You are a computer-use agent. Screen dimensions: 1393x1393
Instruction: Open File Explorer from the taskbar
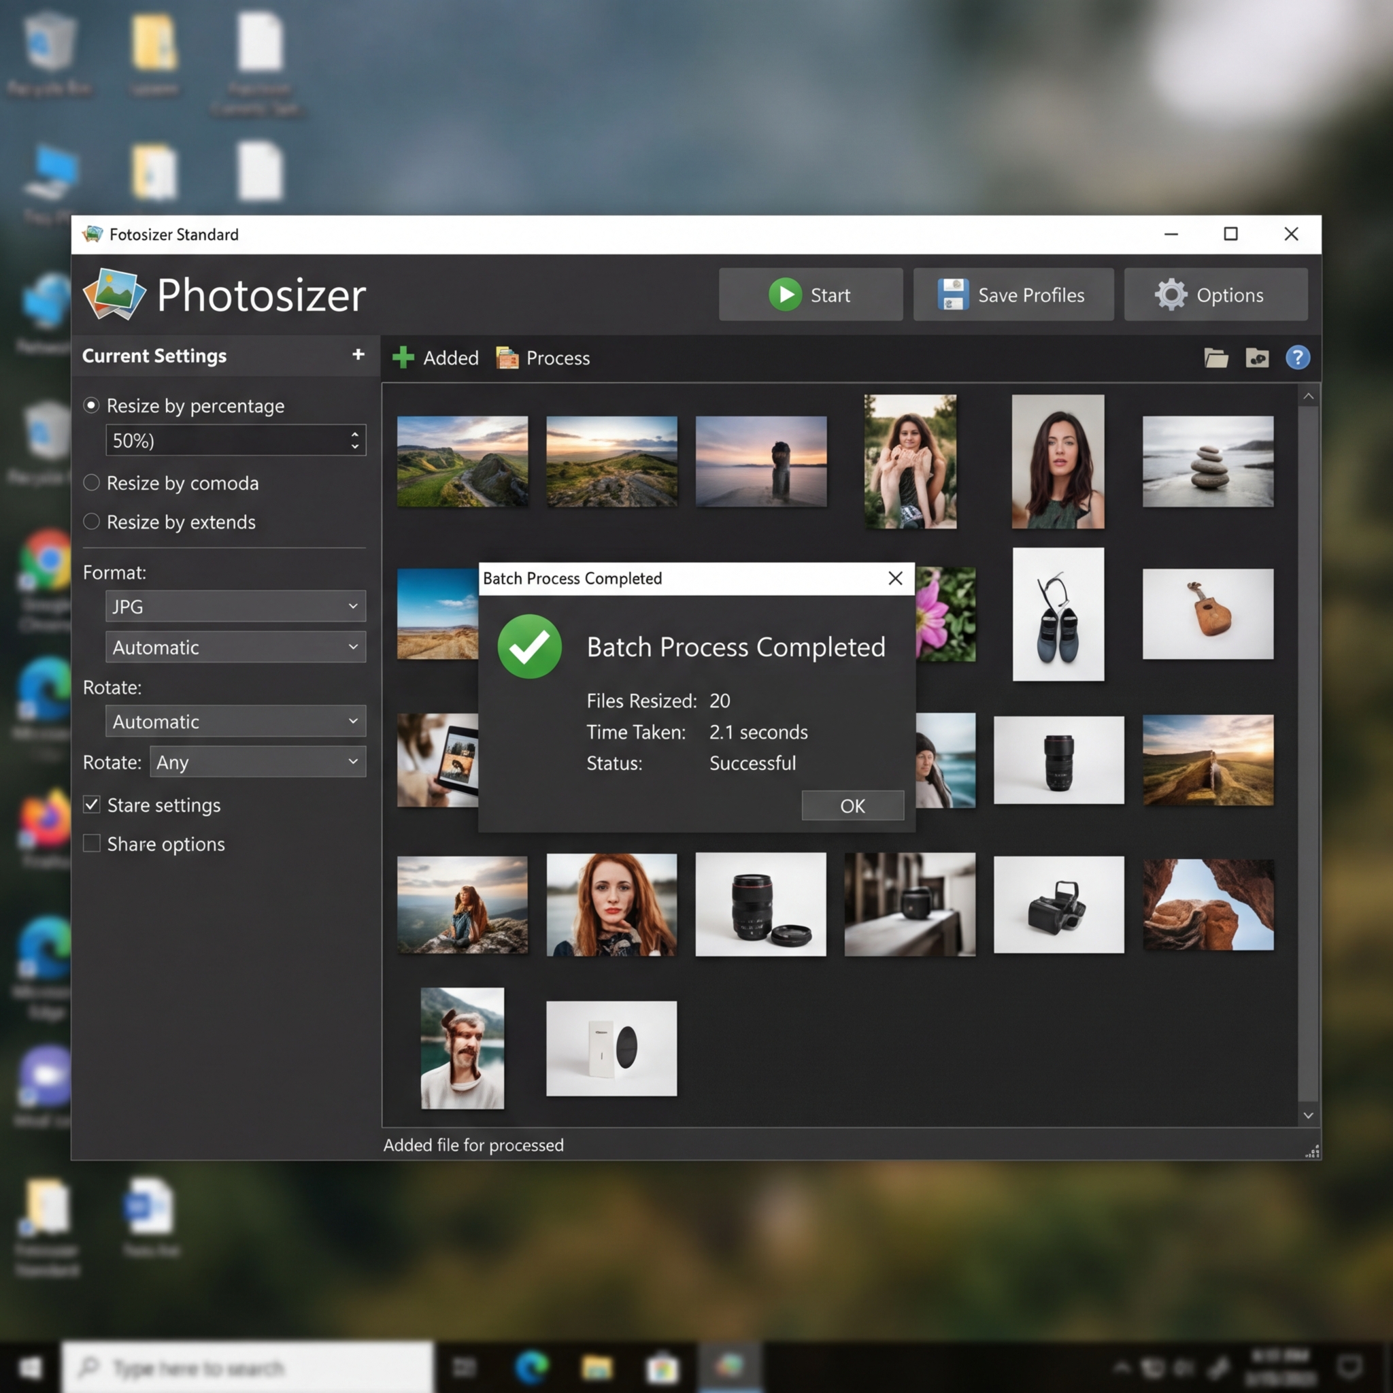[x=597, y=1367]
